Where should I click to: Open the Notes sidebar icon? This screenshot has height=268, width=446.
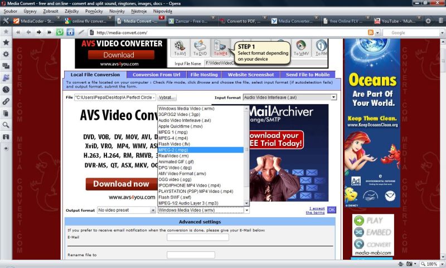pos(6,113)
